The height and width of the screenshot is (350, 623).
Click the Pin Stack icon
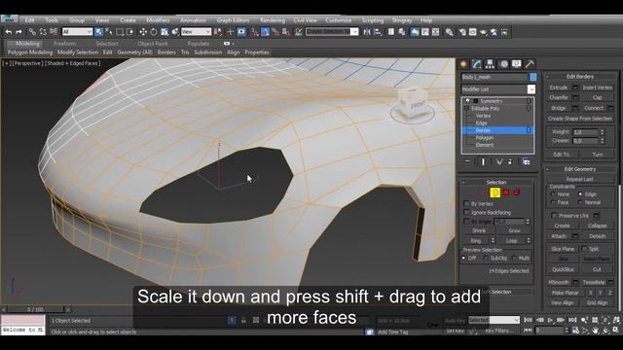[x=467, y=161]
